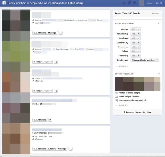The height and width of the screenshot is (157, 165).
Task: Click the blurred profile picture in top bar
Action: tap(142, 3)
